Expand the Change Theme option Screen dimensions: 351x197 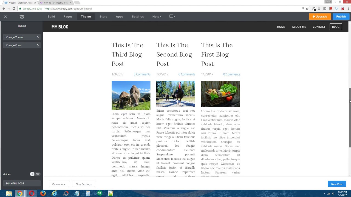[x=22, y=37]
